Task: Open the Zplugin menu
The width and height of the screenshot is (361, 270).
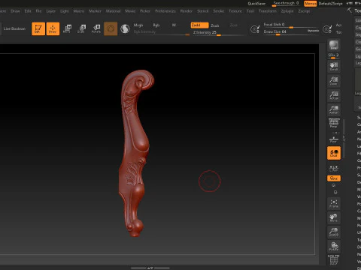Action: (287, 11)
